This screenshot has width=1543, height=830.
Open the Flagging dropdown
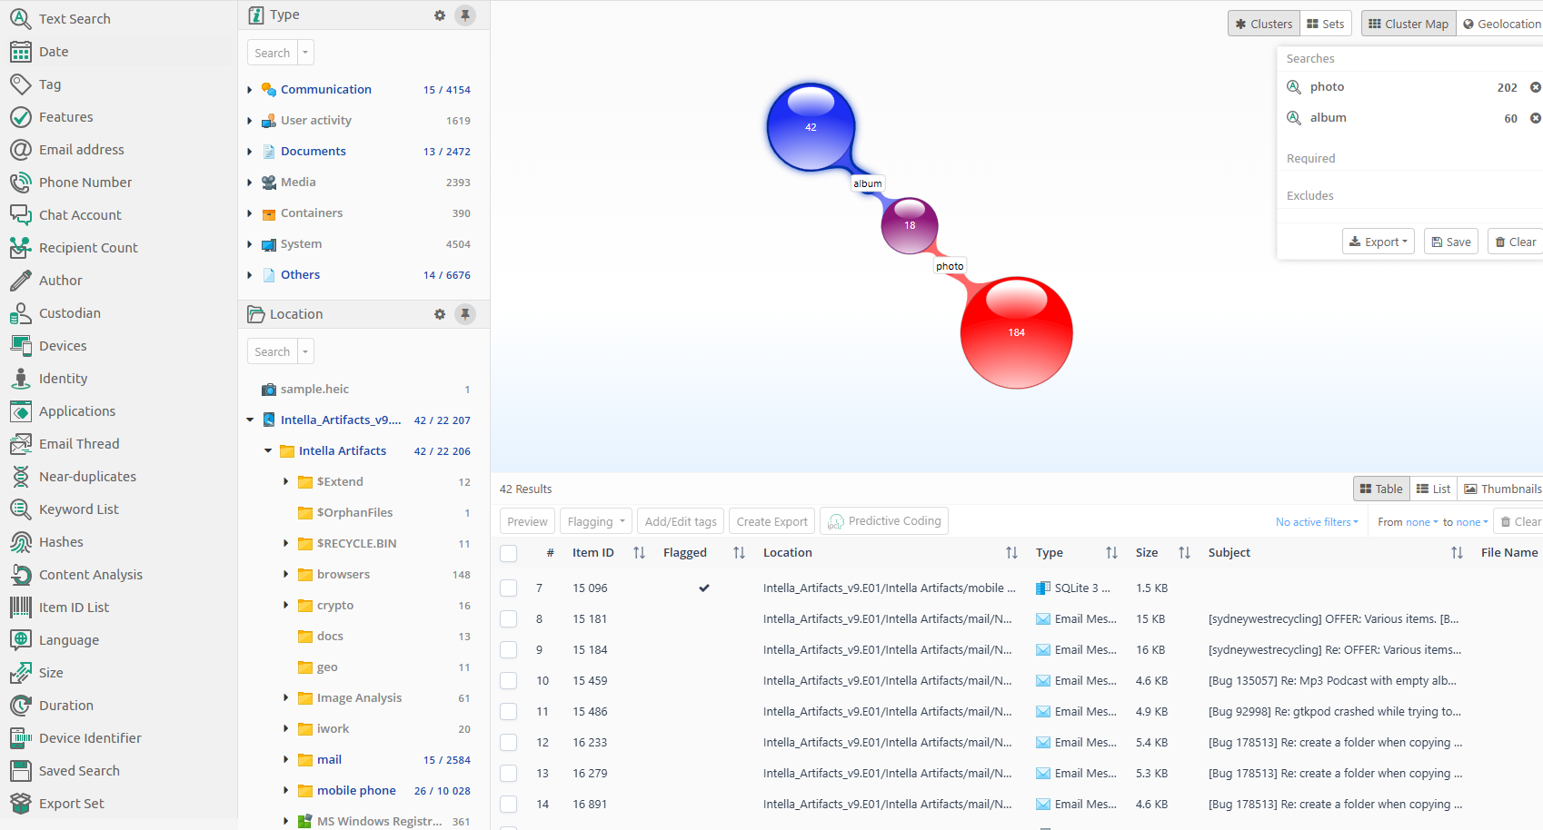[x=595, y=521]
